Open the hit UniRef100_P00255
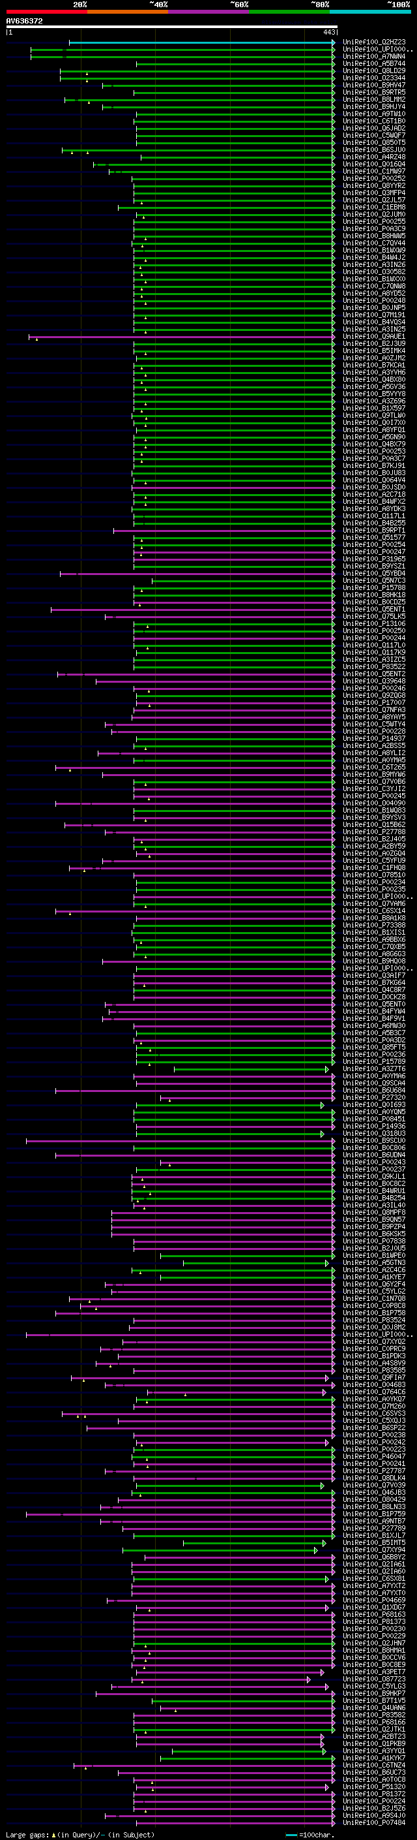Image resolution: width=417 pixels, height=1840 pixels. click(x=374, y=222)
